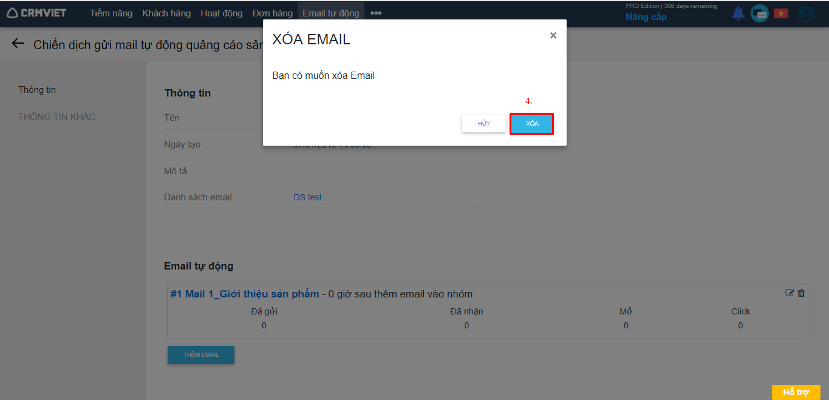Open the Hỗ trợ support widget

pyautogui.click(x=796, y=392)
